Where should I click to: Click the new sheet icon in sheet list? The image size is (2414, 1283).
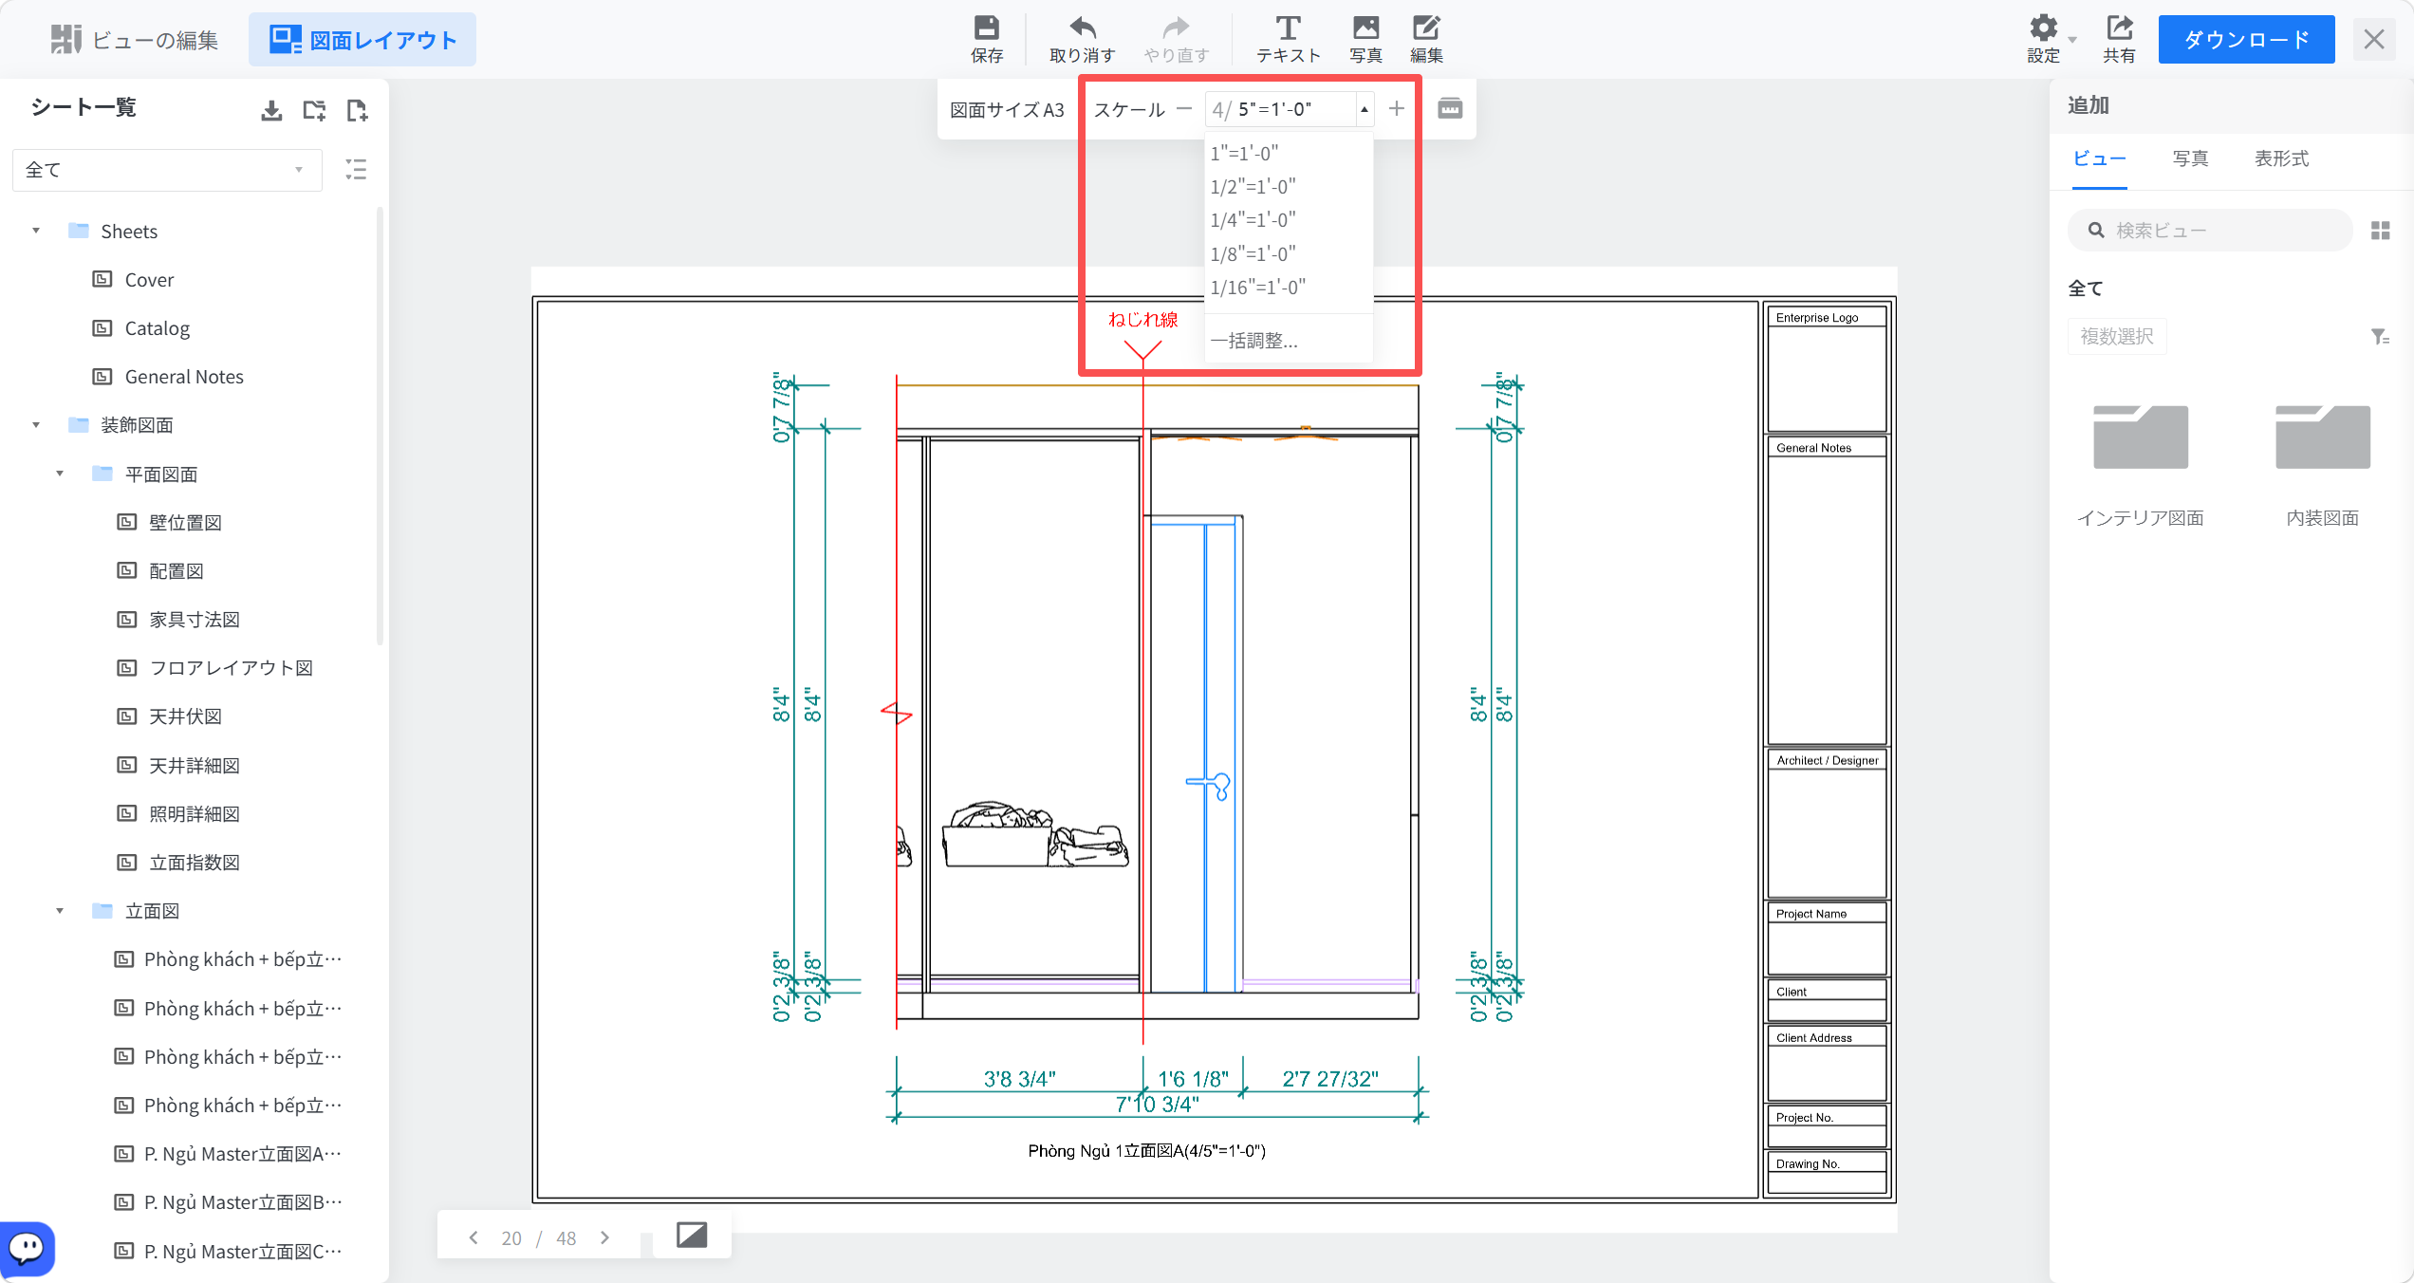pos(357,110)
